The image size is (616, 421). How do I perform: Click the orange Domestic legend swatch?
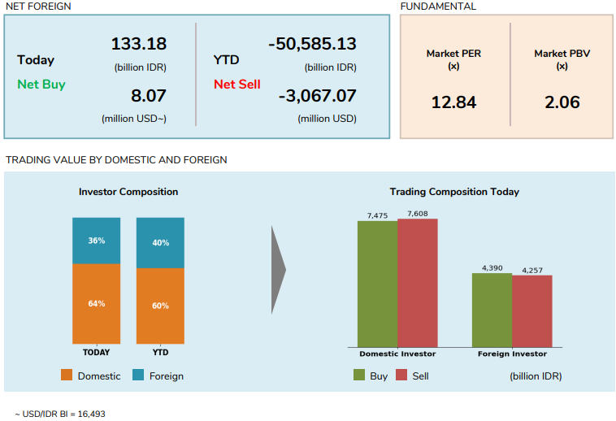point(67,375)
